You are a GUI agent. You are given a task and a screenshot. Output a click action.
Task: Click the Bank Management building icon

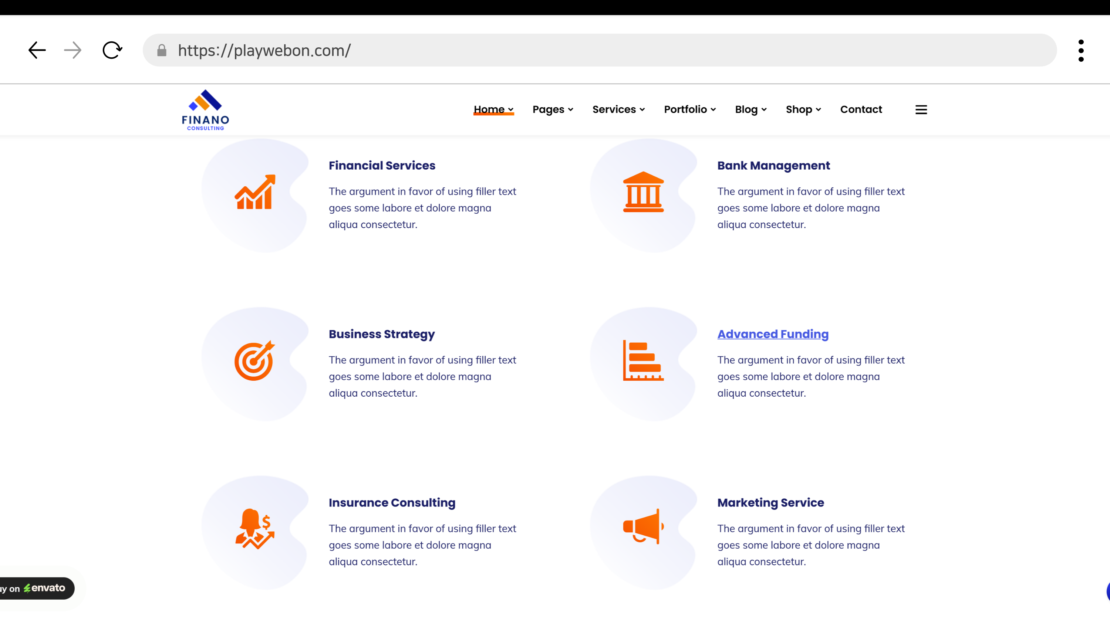tap(643, 192)
